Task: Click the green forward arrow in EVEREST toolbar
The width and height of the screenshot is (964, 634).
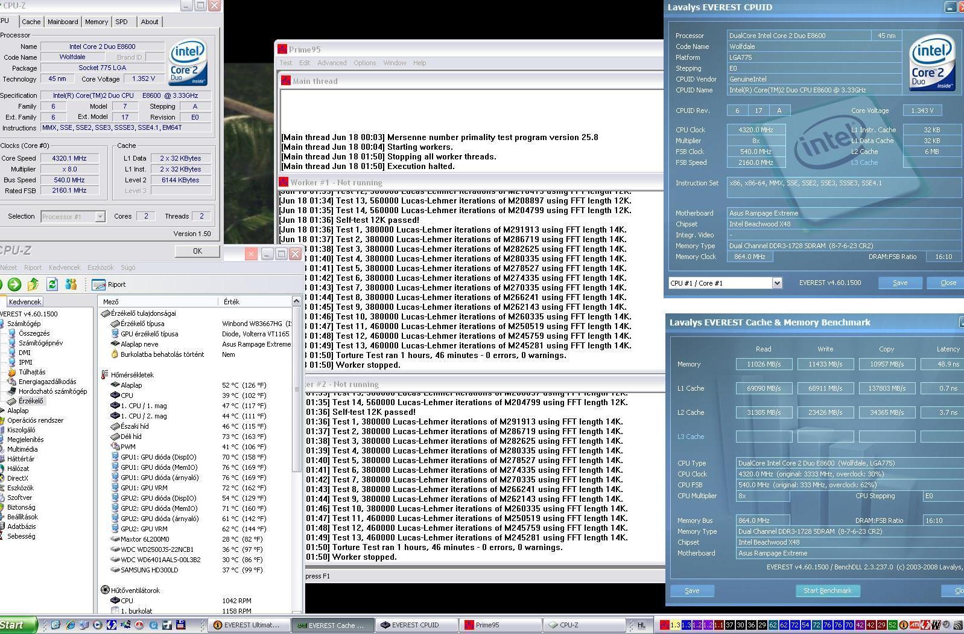Action: pos(14,284)
